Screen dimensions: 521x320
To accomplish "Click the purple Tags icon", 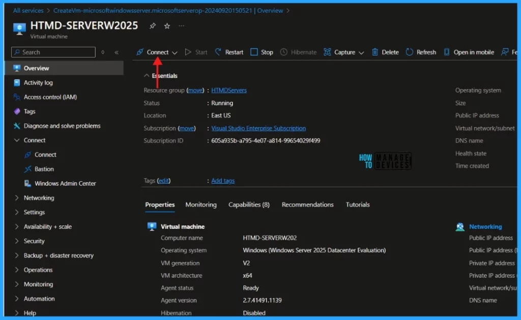I will 17,111.
